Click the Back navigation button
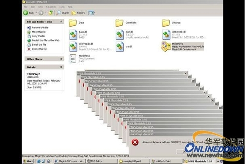 [x=28, y=13]
